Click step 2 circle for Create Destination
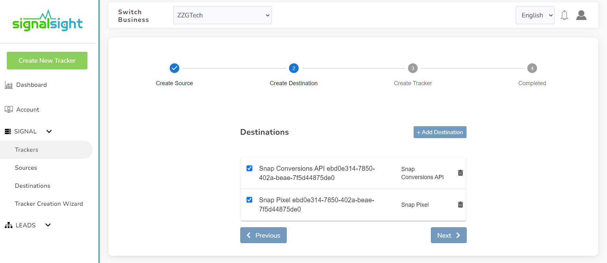 coord(294,68)
